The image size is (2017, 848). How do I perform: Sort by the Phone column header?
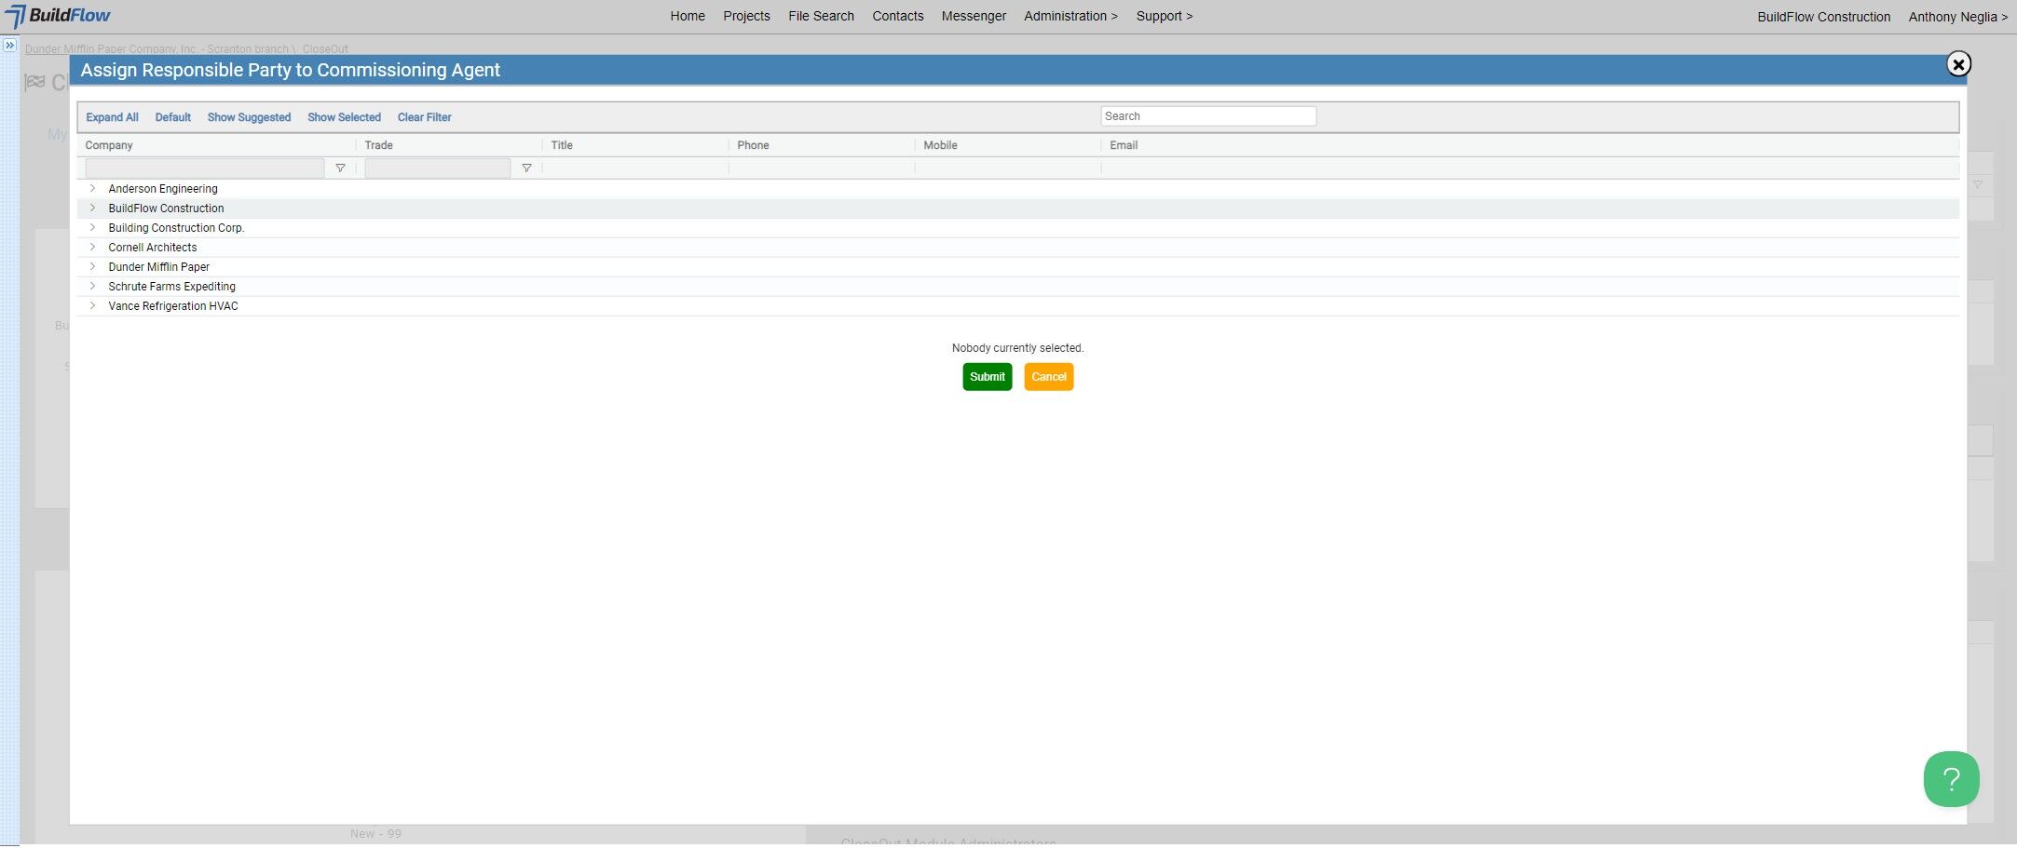click(753, 145)
